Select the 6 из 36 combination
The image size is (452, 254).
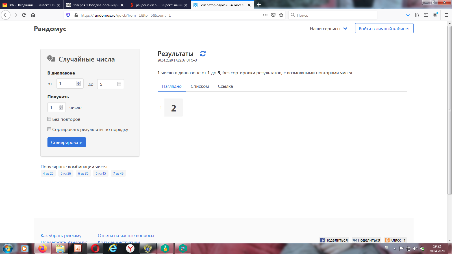[x=83, y=174]
